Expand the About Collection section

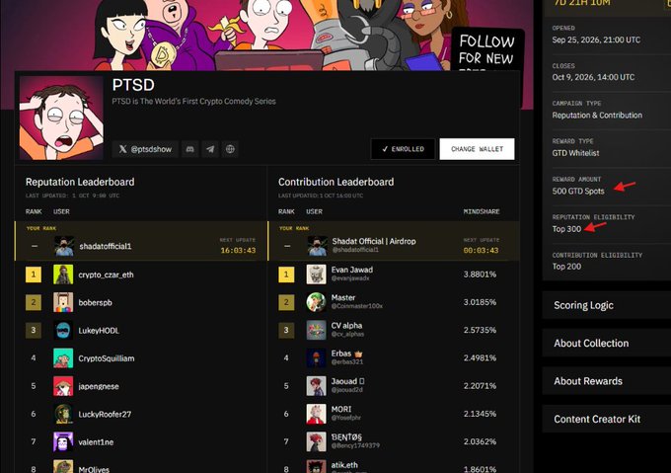tap(607, 343)
